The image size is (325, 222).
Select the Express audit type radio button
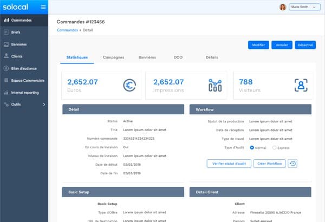coord(274,147)
